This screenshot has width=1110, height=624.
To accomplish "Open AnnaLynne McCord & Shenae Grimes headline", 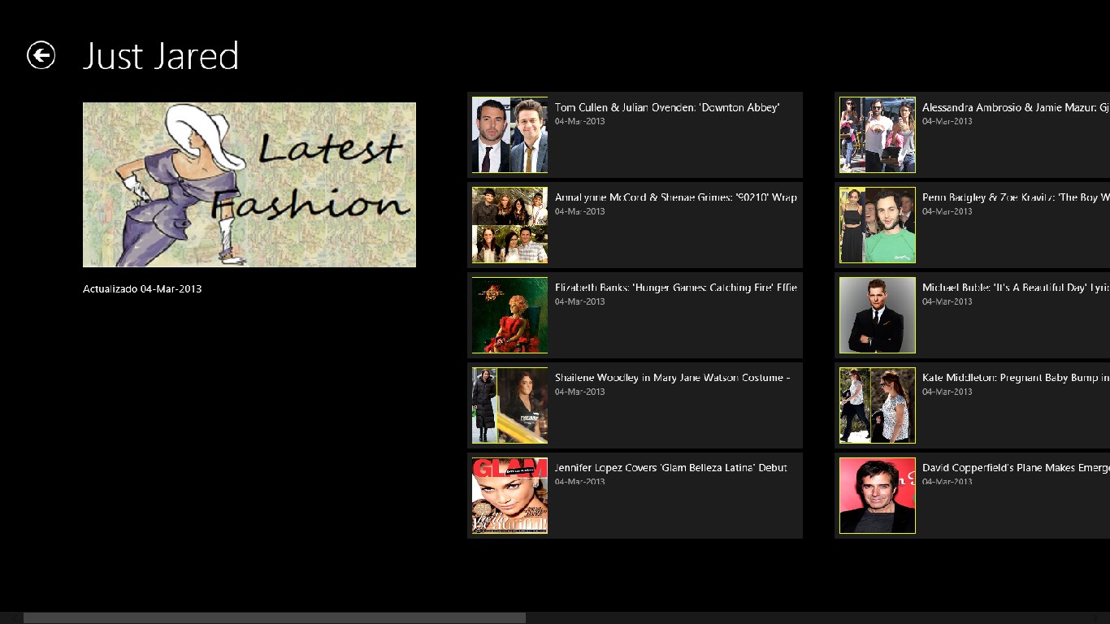I will pos(675,197).
